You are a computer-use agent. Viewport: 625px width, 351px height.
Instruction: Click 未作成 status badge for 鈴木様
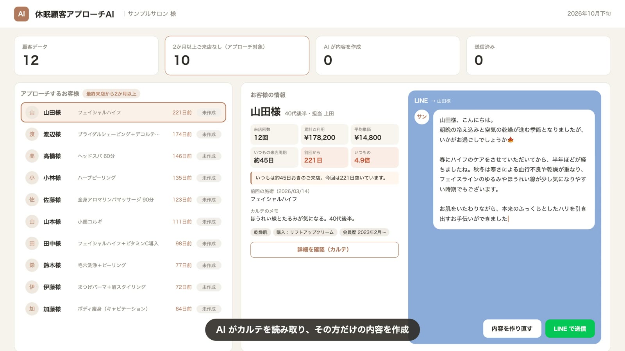[209, 265]
